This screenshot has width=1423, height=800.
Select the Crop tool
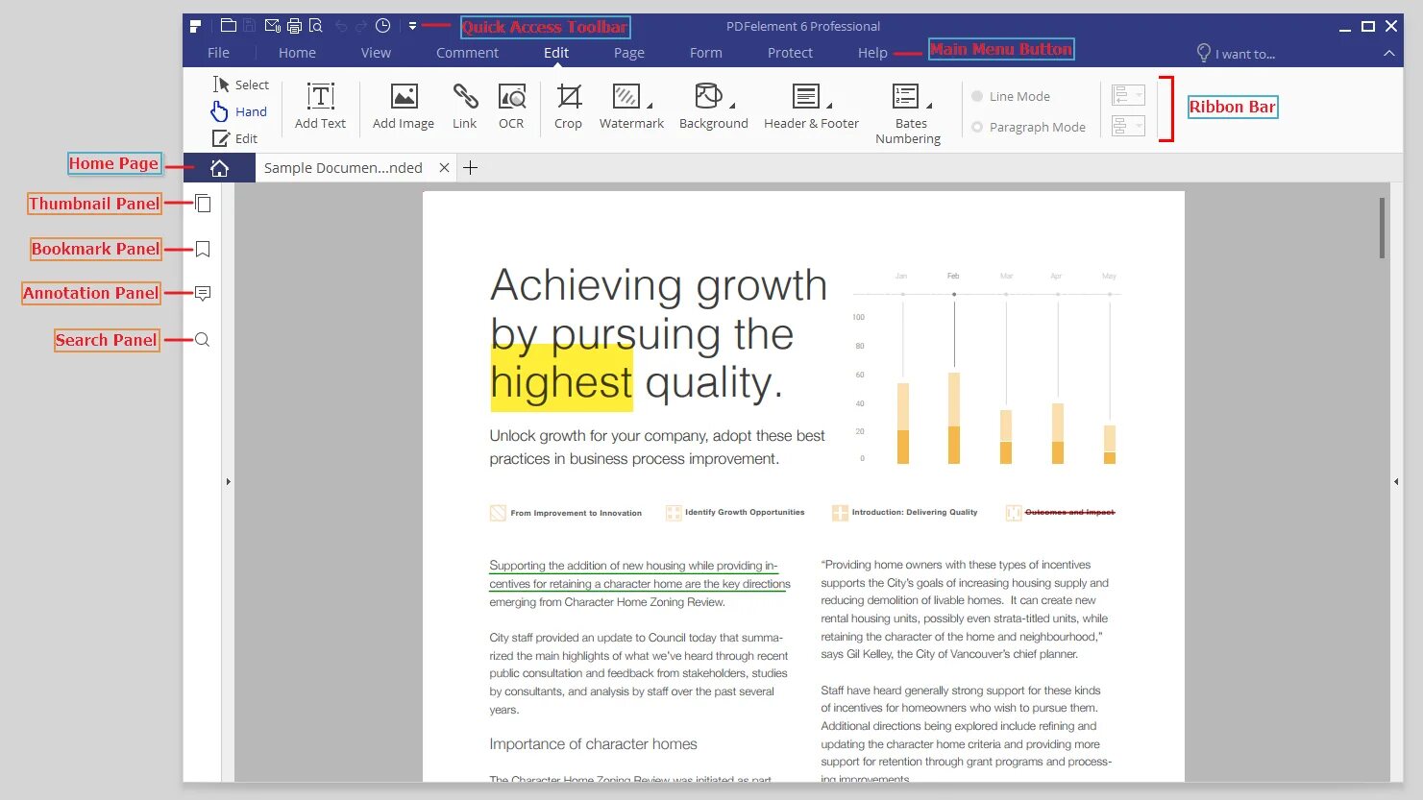[x=568, y=106]
